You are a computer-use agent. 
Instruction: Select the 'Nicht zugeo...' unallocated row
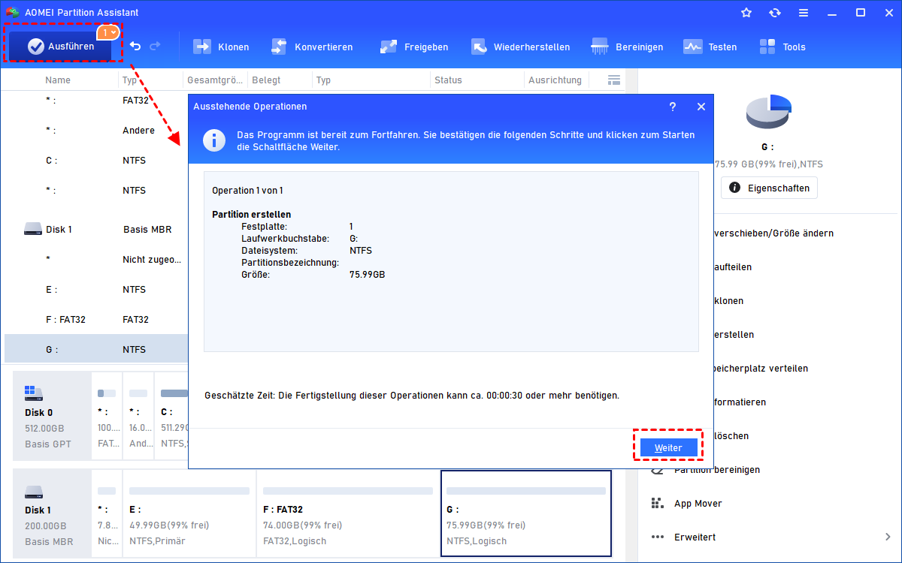95,259
